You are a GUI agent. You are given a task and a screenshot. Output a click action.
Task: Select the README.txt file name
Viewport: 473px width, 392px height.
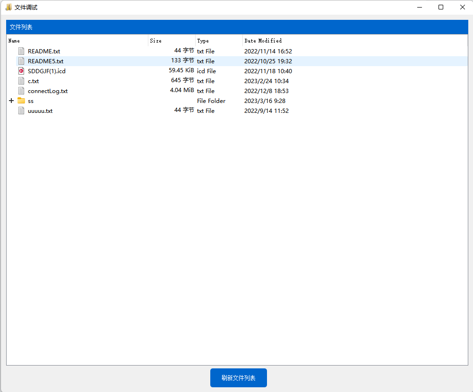[44, 51]
